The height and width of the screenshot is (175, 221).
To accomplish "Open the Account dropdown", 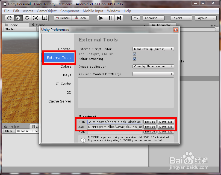I will click(x=154, y=18).
